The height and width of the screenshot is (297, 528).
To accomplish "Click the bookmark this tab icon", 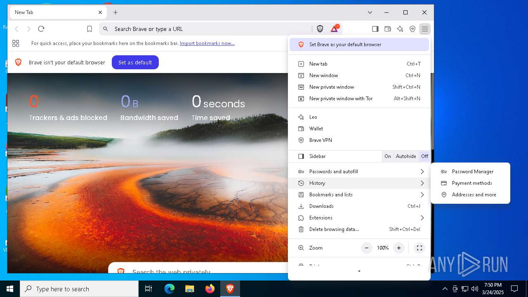I will pyautogui.click(x=90, y=29).
